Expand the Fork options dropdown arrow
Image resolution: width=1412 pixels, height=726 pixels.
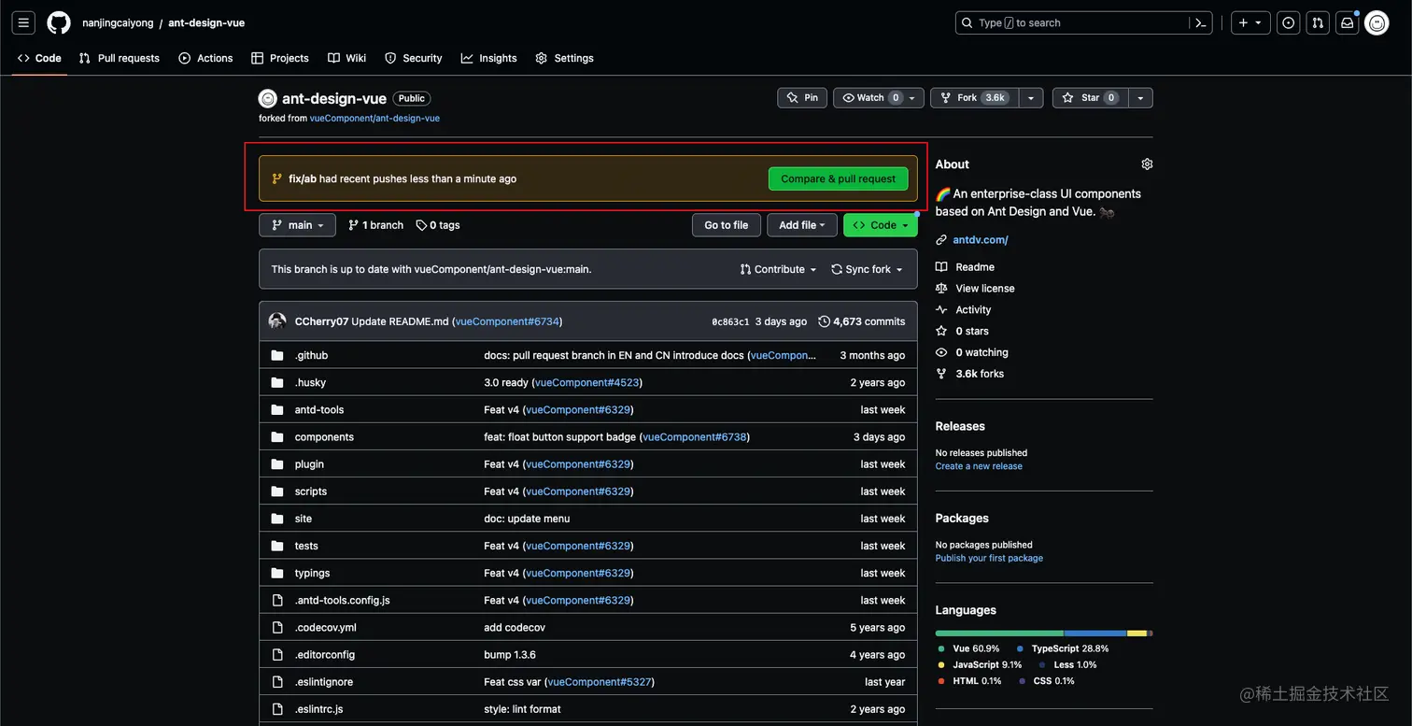1031,97
